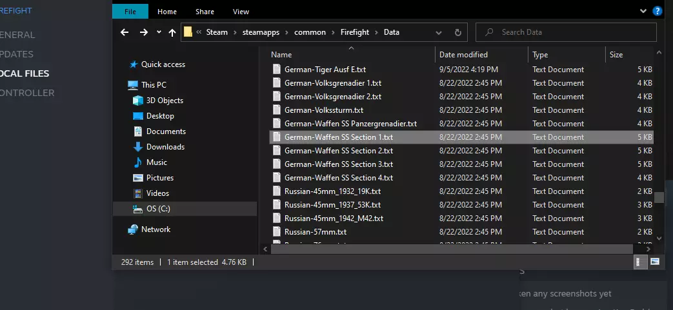Click the folder icon in the address bar
673x310 pixels.
188,32
